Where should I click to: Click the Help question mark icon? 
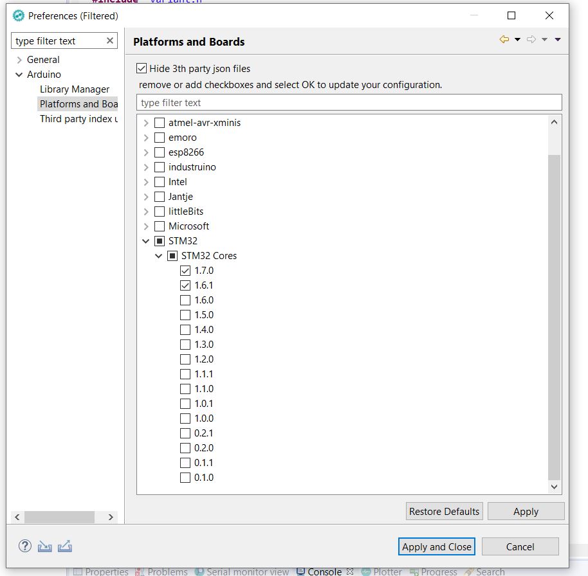click(24, 546)
